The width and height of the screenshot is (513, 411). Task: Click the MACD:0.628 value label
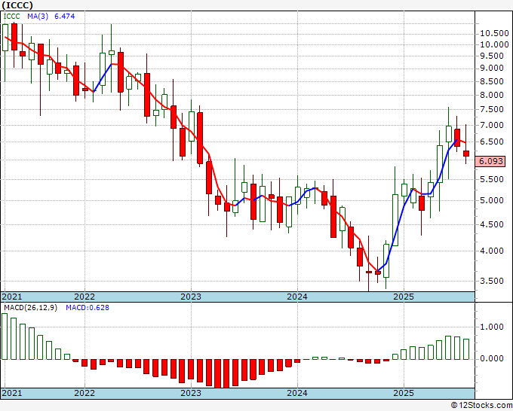[88, 308]
